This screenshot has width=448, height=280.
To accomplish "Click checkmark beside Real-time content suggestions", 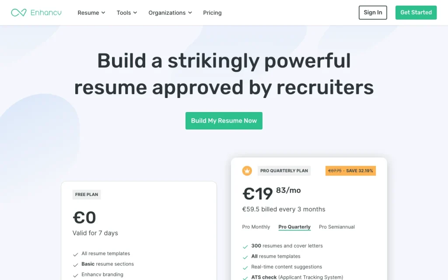I will (245, 268).
